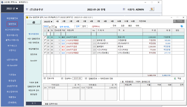187x107 pixels.
Task: Click the 입력취소 link
Action: (96, 26)
